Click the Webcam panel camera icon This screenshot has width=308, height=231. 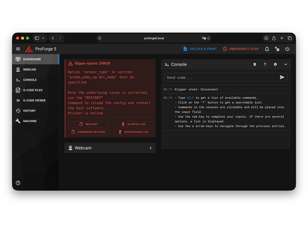(x=70, y=148)
